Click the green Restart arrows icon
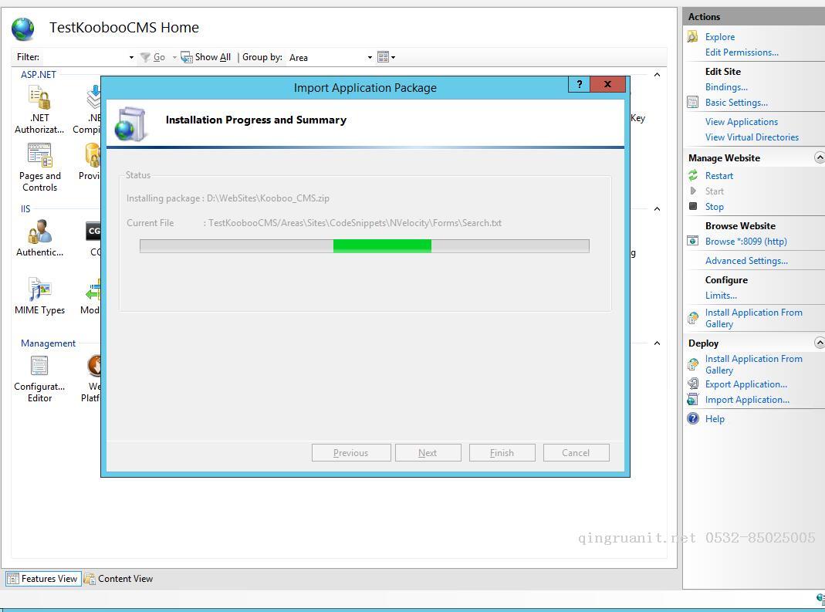 point(693,175)
